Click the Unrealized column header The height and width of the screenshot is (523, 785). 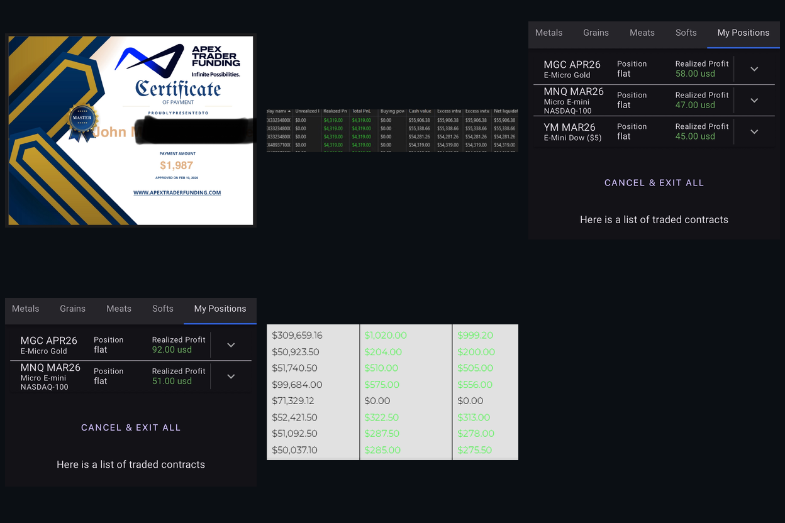pos(307,111)
